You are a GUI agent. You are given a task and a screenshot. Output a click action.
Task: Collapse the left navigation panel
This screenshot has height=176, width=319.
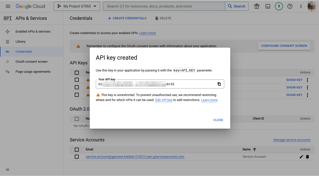(x=7, y=170)
